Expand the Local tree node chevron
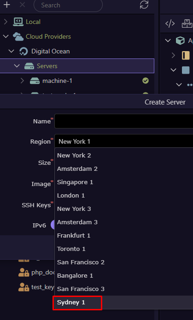The width and height of the screenshot is (193, 320). (x=6, y=22)
